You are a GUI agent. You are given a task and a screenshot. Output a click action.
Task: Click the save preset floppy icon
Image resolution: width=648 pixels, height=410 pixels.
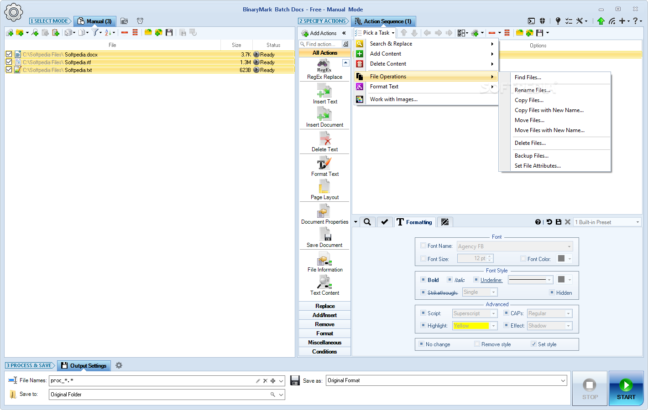click(x=558, y=222)
